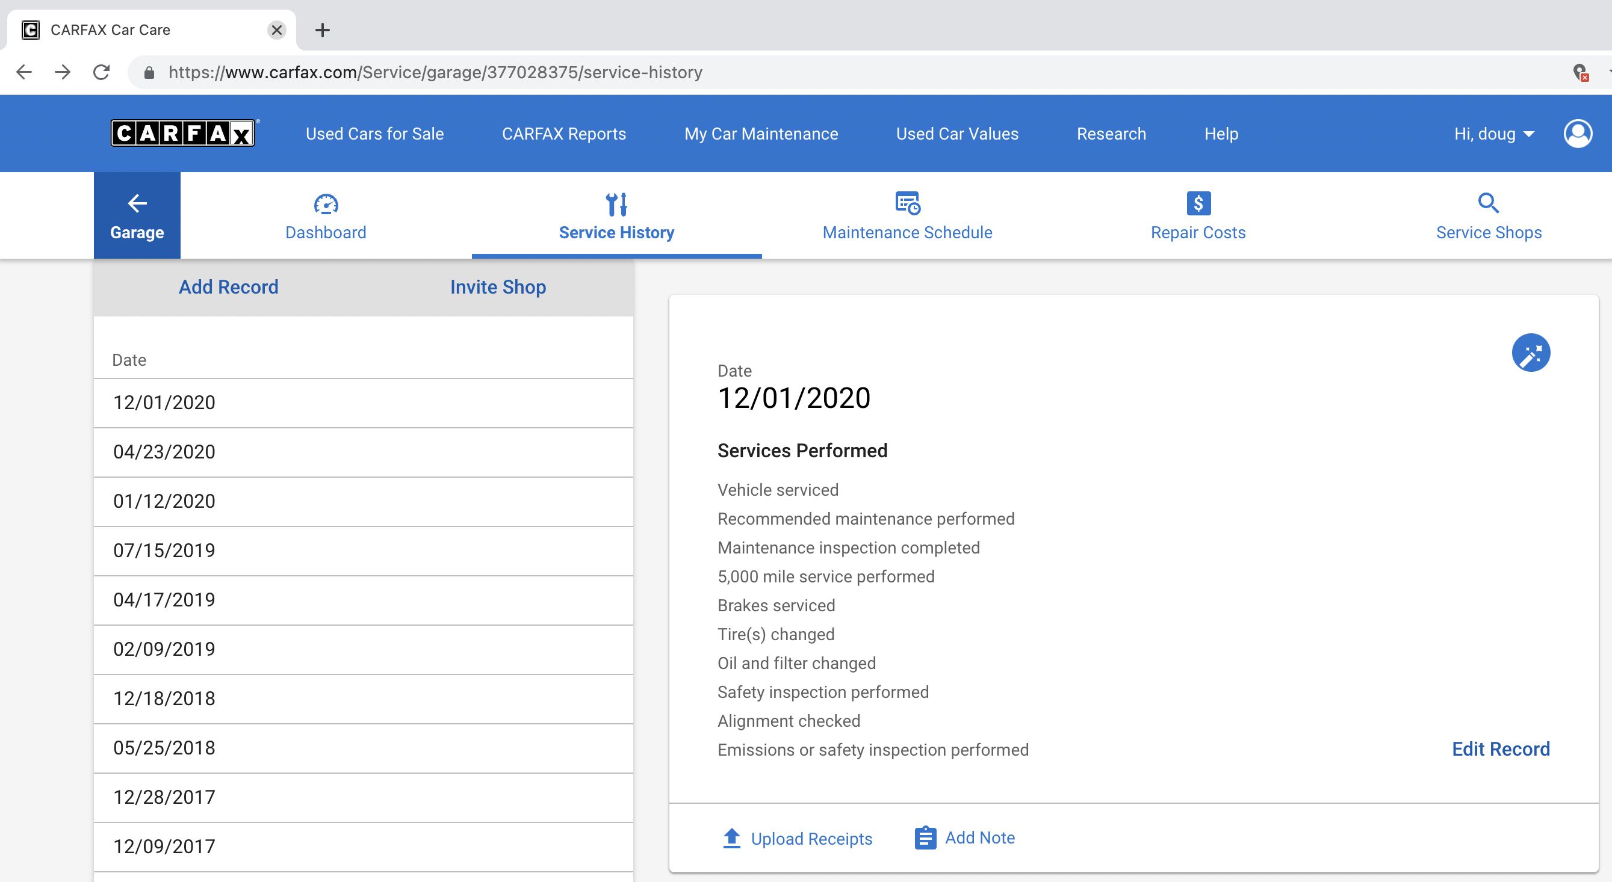Select the 04/23/2020 record row
The image size is (1612, 882).
[364, 452]
